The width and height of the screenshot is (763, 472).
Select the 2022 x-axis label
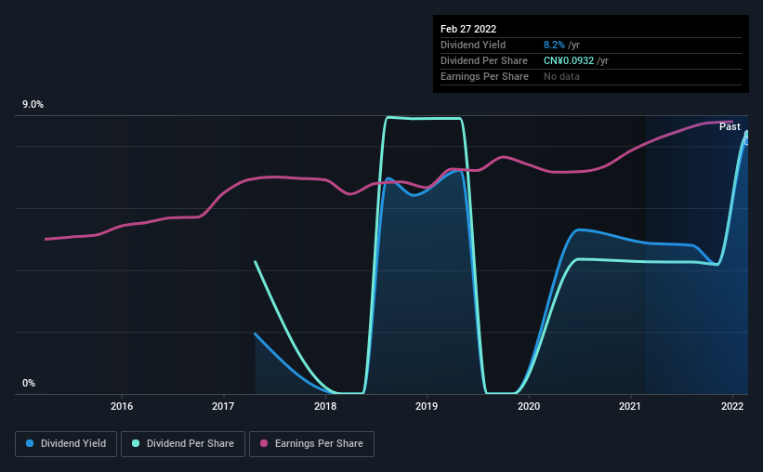(x=732, y=406)
